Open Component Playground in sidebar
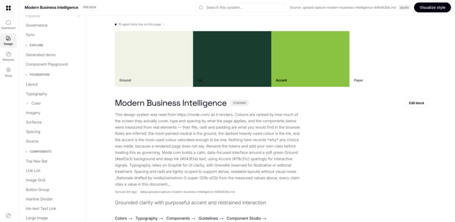 pyautogui.click(x=47, y=64)
